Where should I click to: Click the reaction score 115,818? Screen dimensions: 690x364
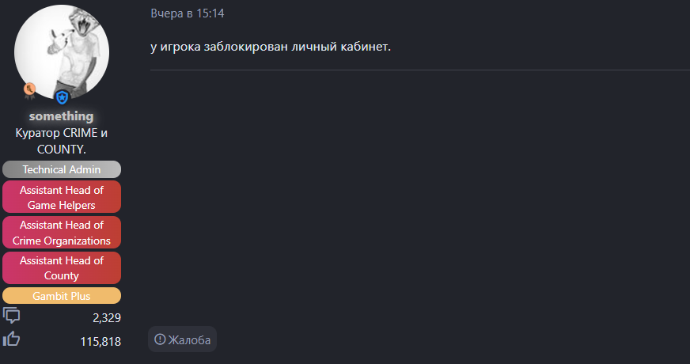(x=100, y=341)
